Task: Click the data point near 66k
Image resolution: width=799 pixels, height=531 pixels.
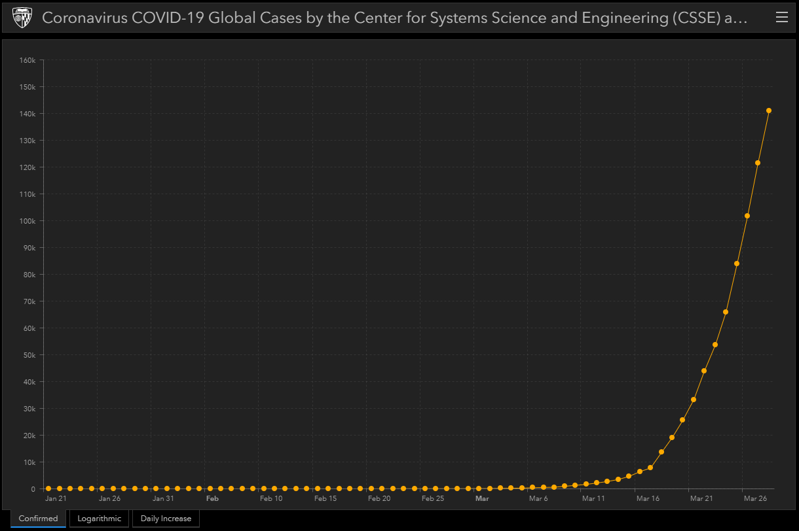Action: (x=726, y=312)
